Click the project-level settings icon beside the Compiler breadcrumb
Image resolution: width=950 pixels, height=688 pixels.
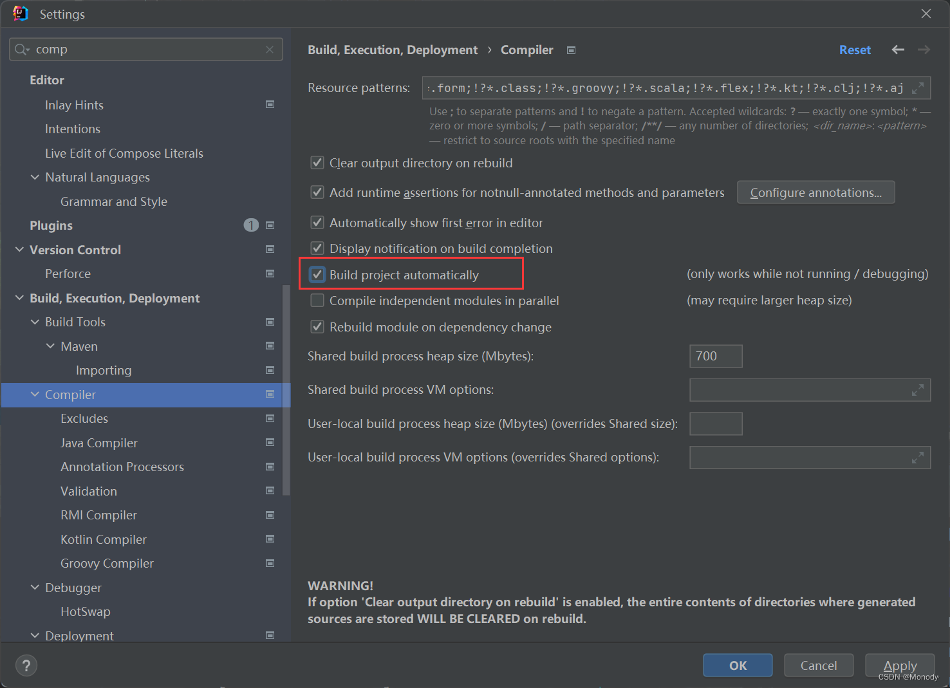(571, 50)
